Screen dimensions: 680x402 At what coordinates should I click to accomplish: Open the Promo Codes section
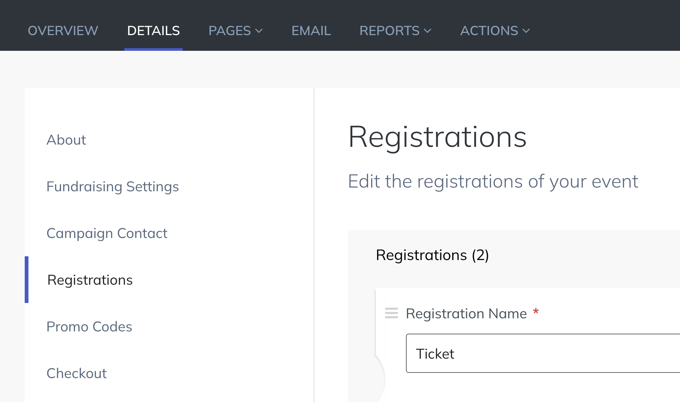[x=89, y=327]
